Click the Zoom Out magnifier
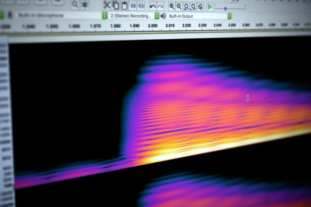This screenshot has height=207, width=311. click(179, 7)
